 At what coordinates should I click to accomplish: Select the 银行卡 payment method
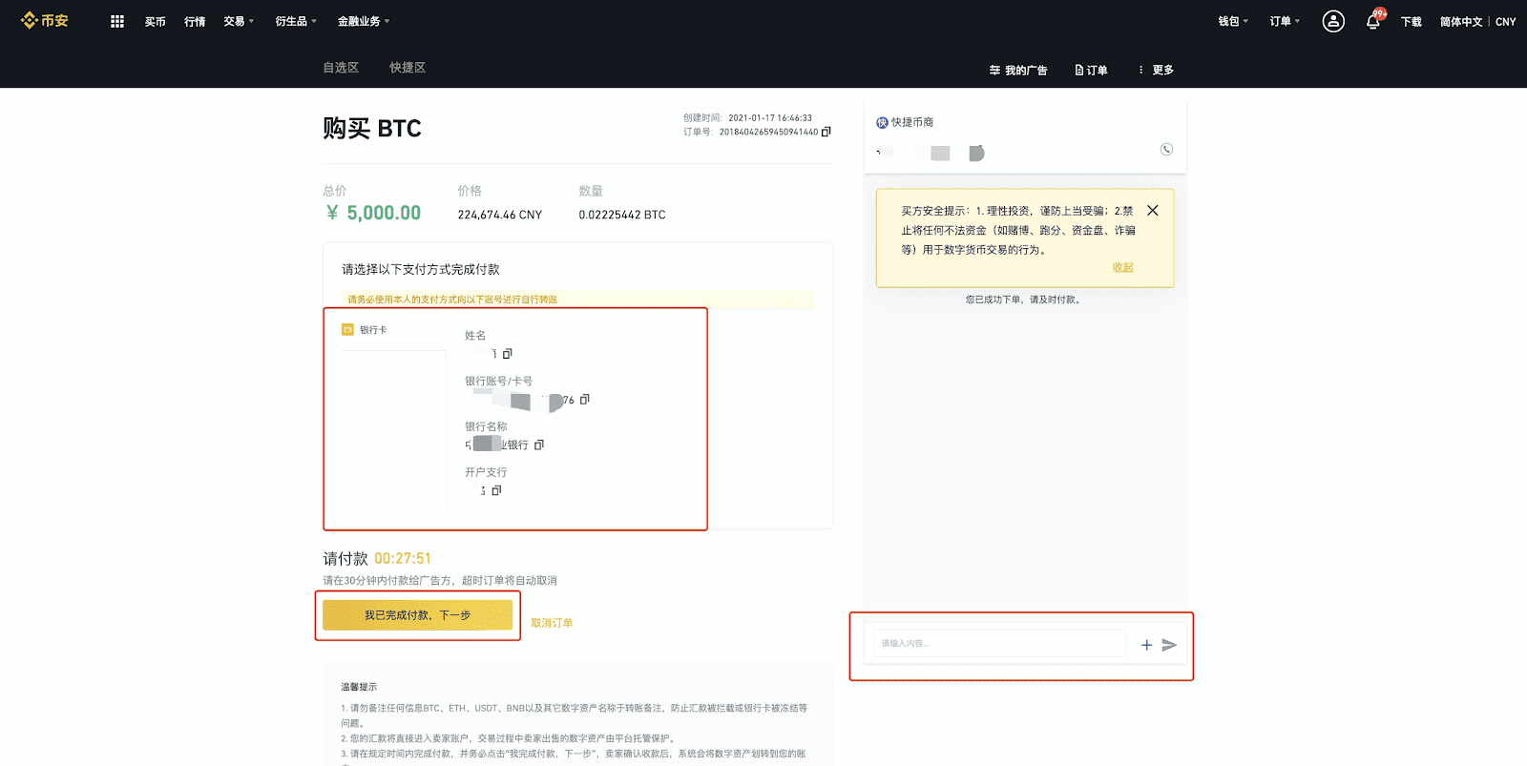(365, 330)
